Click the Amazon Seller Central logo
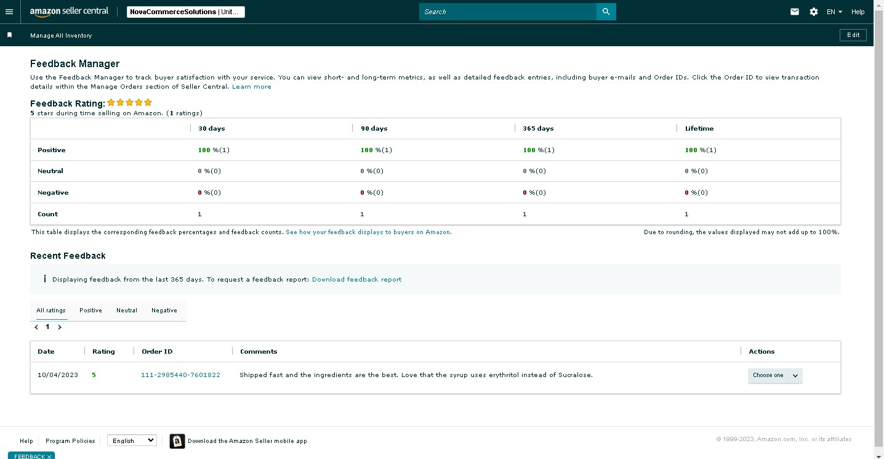This screenshot has width=884, height=459. [69, 11]
